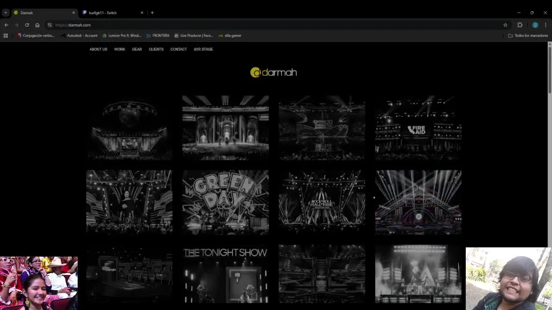Viewport: 552px width, 310px height.
Task: Go to the browser home page
Action: [37, 25]
